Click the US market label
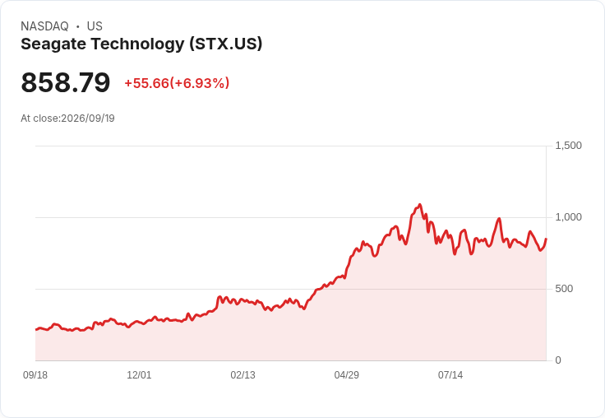Image resolution: width=605 pixels, height=418 pixels. (x=95, y=26)
